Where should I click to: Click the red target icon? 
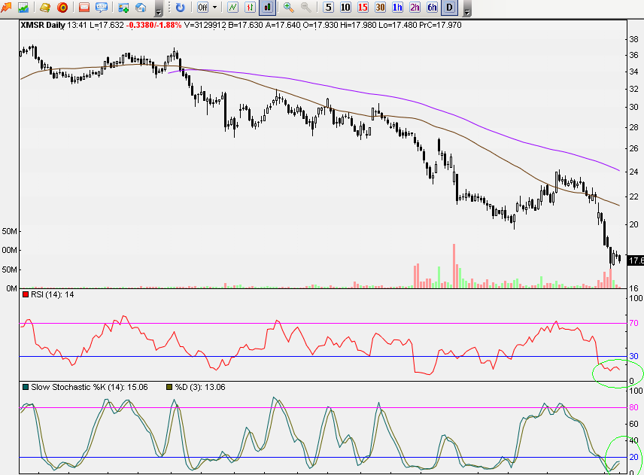click(62, 8)
